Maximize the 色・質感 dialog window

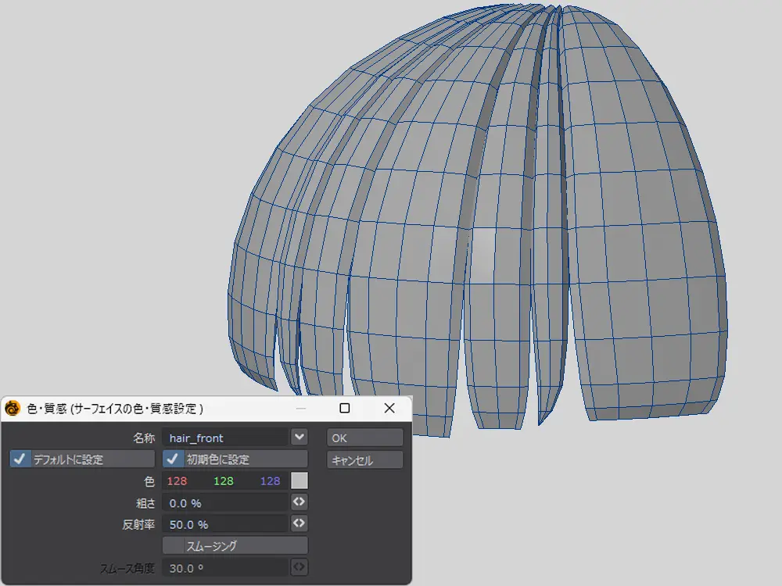[x=344, y=408]
